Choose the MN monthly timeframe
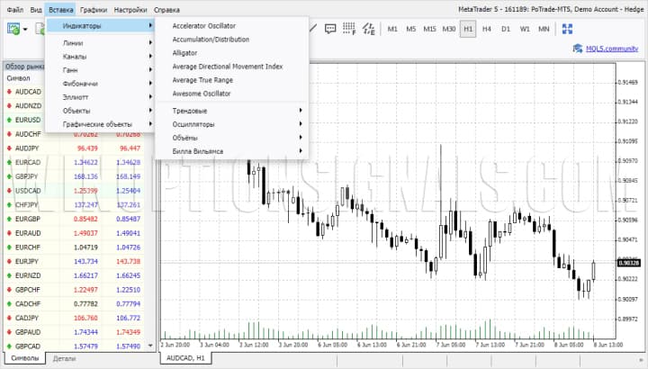This screenshot has height=369, width=648. point(543,29)
